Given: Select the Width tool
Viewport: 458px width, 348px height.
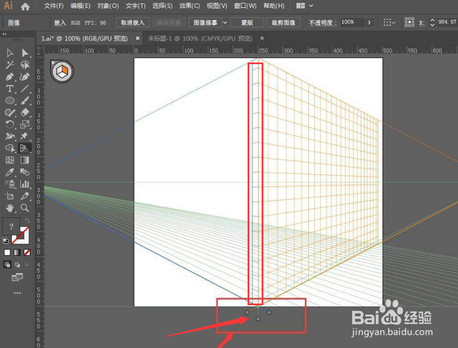Looking at the screenshot, I should (x=10, y=136).
